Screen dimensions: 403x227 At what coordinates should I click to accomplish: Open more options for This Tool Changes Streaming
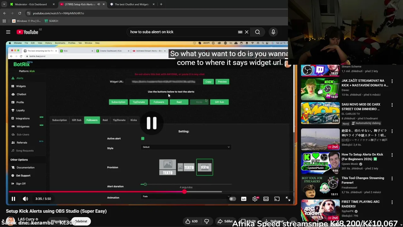[x=392, y=178]
